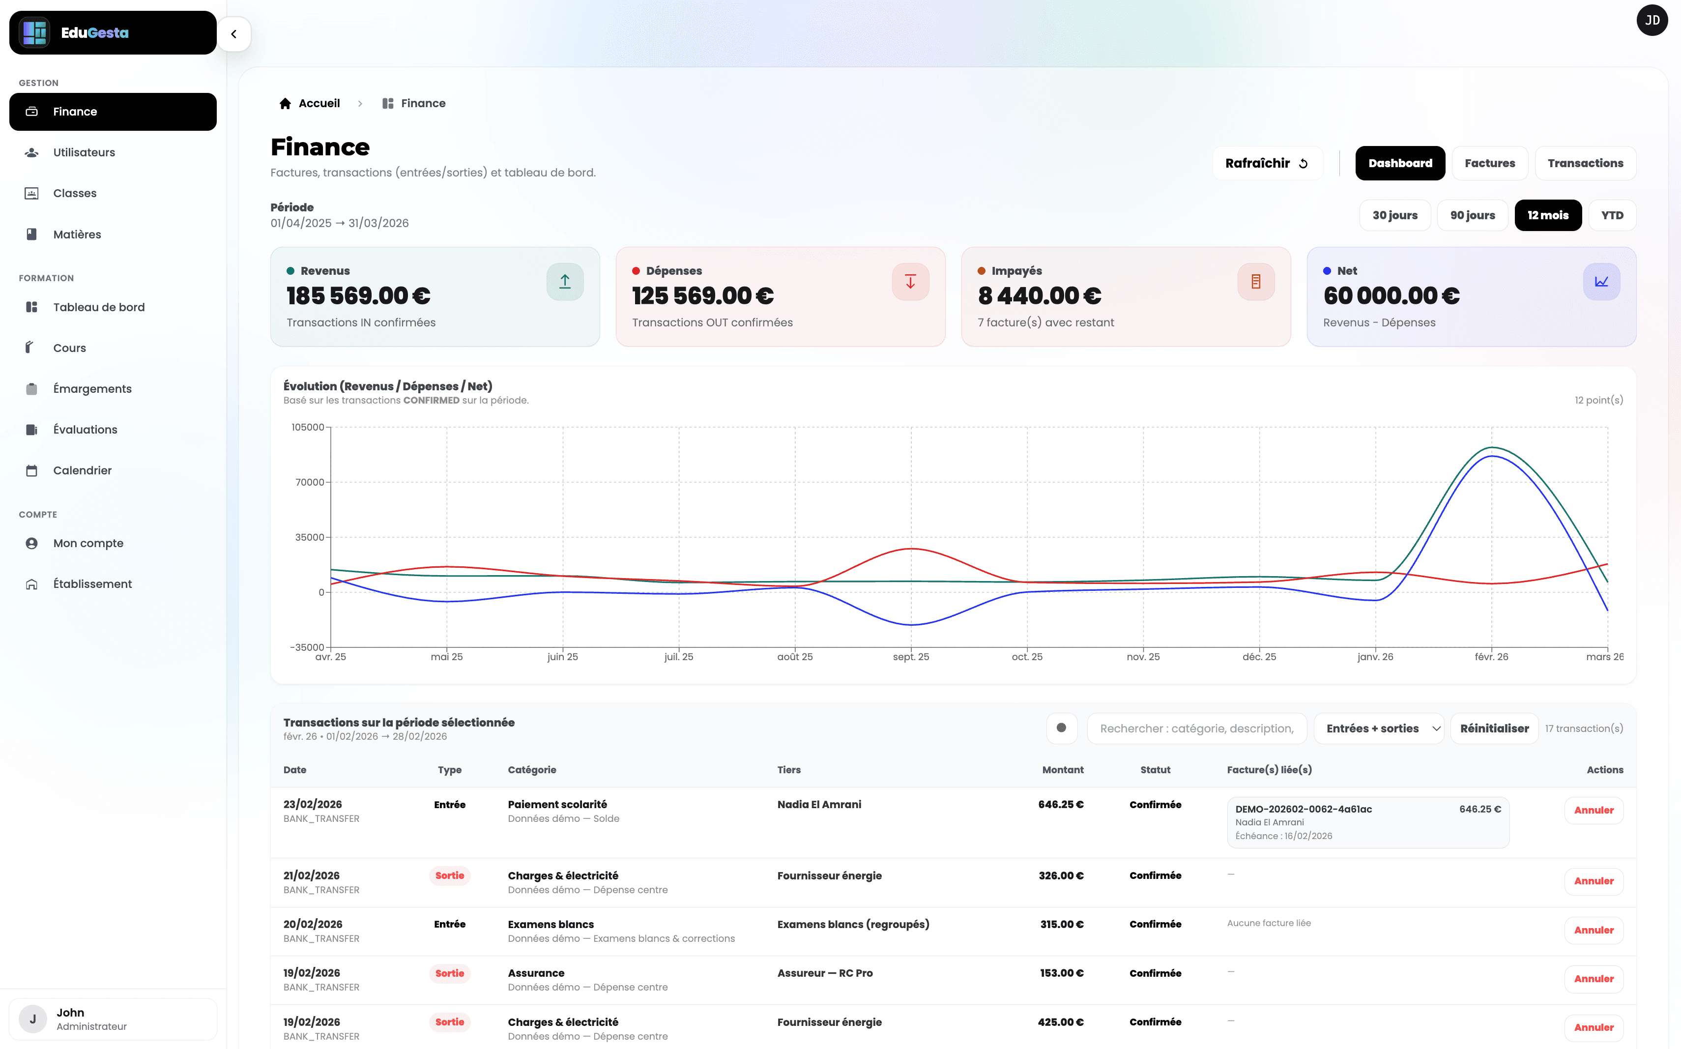Toggle the status filter circle near search

coord(1062,728)
